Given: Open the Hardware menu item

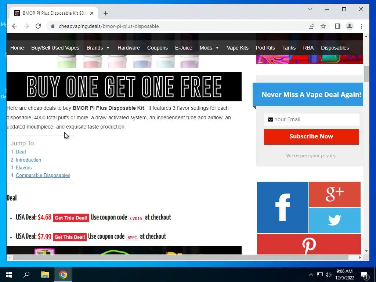Looking at the screenshot, I should (129, 48).
